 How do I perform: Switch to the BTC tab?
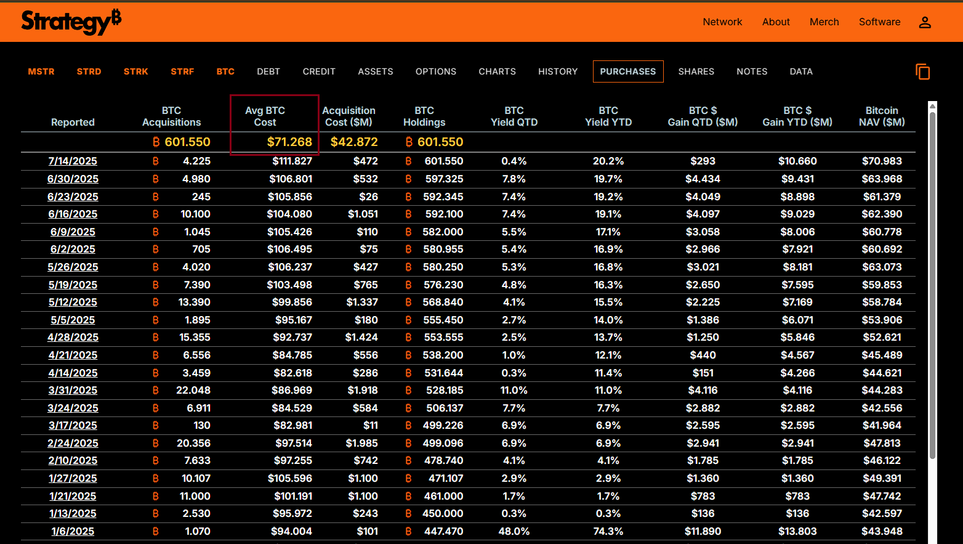point(225,71)
